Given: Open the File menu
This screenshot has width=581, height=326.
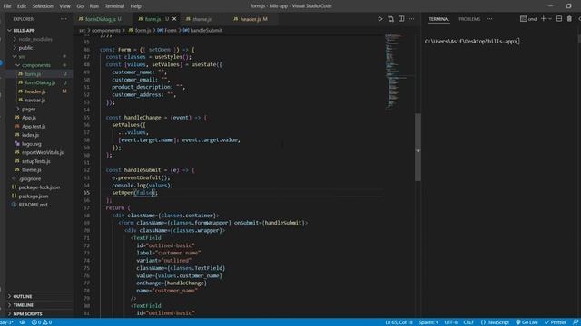Looking at the screenshot, I should [7, 6].
